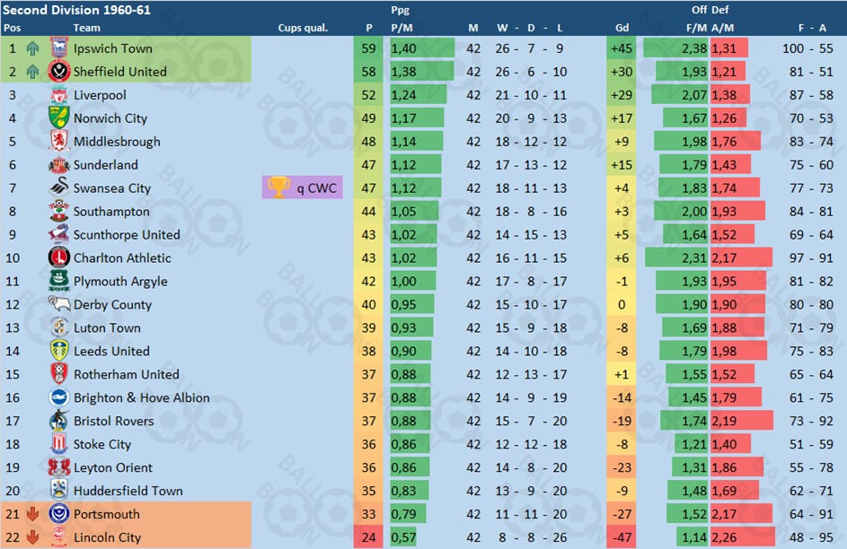Click the trophy icon beside q CWC
Screen dimensions: 847x549
pyautogui.click(x=278, y=187)
